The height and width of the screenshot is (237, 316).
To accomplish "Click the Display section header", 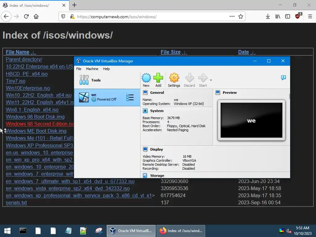I will tap(156, 149).
